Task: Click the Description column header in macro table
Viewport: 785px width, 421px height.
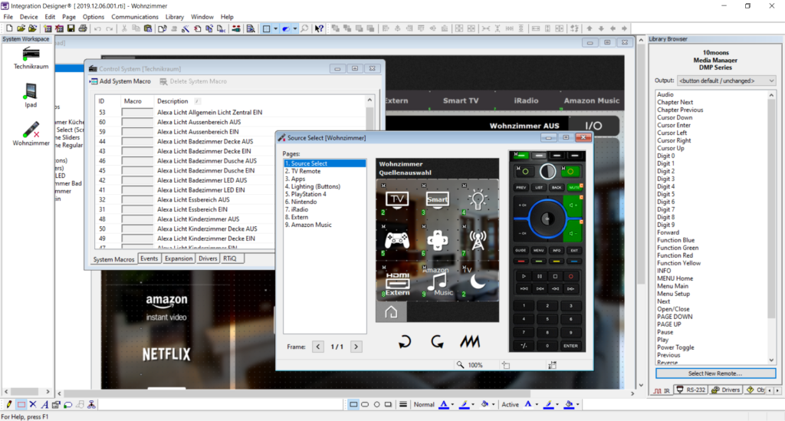Action: (172, 101)
